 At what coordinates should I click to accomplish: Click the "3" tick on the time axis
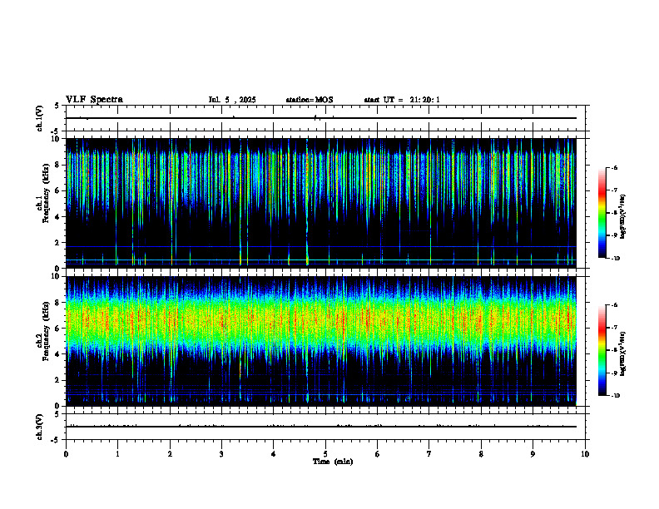tap(221, 454)
